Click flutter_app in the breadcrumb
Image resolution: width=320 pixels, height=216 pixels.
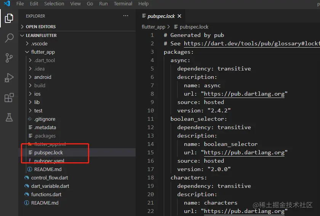pyautogui.click(x=154, y=27)
